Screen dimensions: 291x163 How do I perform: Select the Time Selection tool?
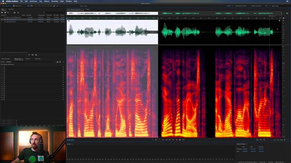click(x=45, y=6)
